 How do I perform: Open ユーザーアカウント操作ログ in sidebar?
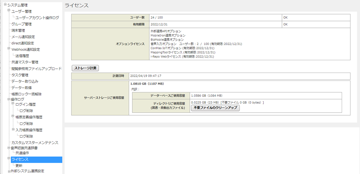pos(37,18)
